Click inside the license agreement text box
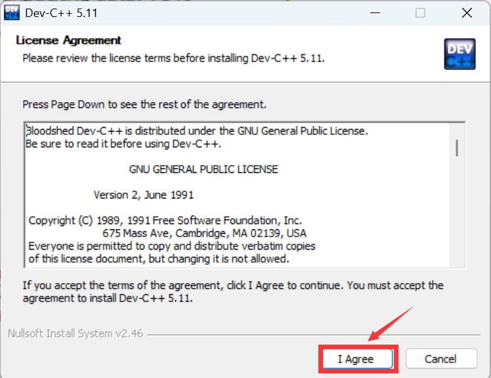491x378 pixels. point(245,195)
